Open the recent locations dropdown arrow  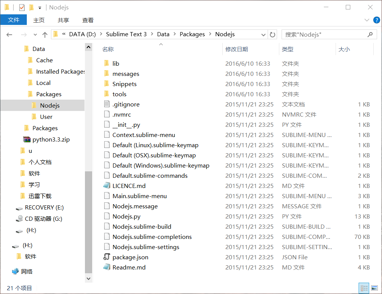click(35, 35)
